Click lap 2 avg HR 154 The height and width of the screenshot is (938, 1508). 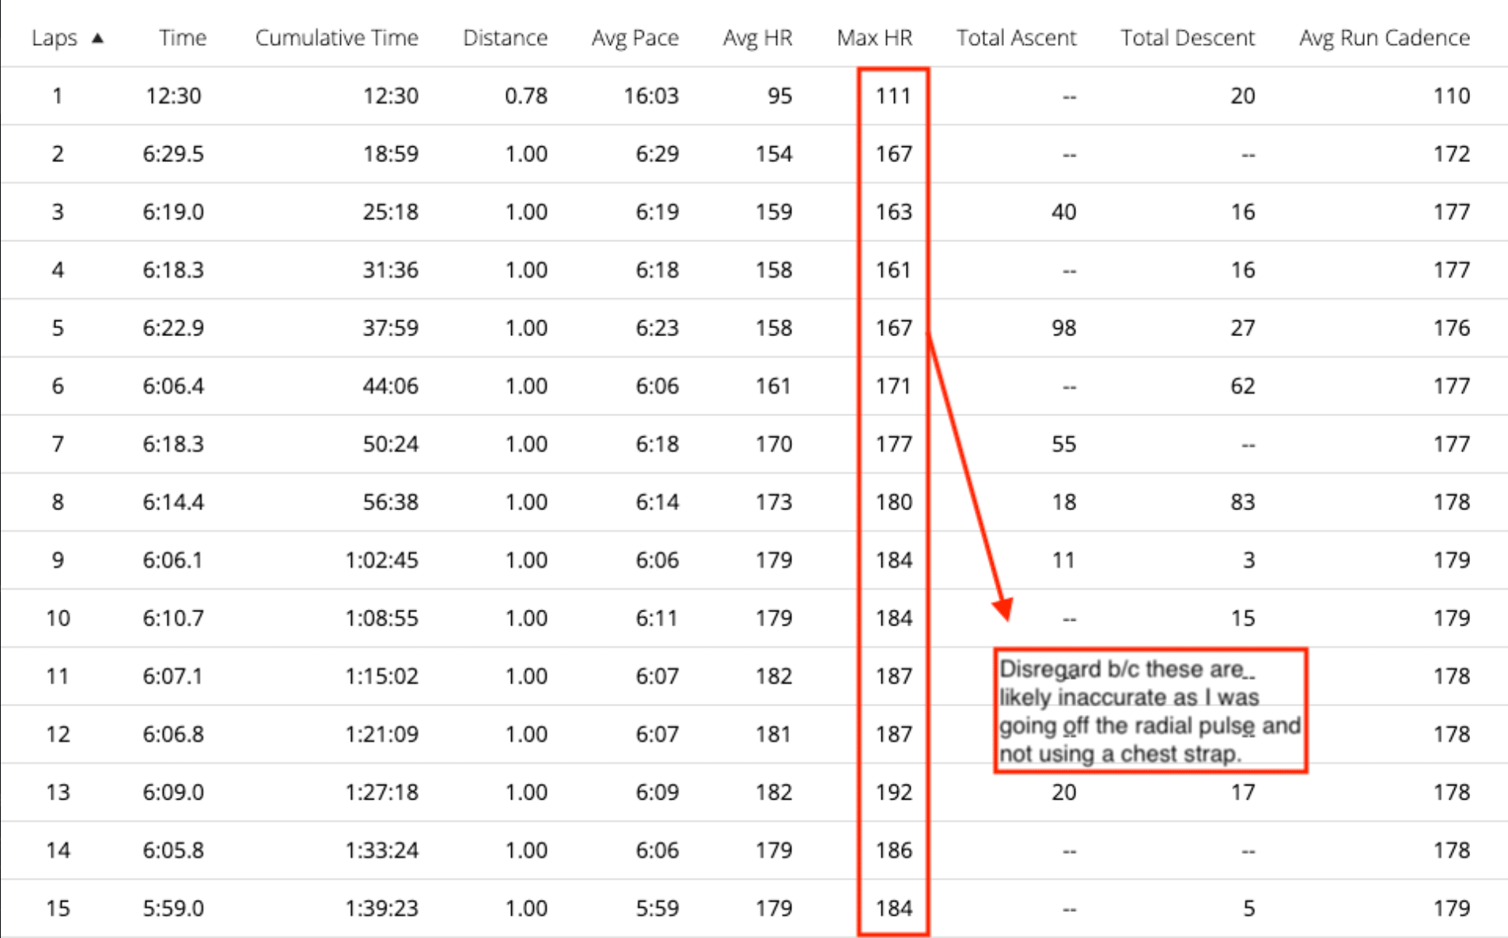pyautogui.click(x=774, y=153)
